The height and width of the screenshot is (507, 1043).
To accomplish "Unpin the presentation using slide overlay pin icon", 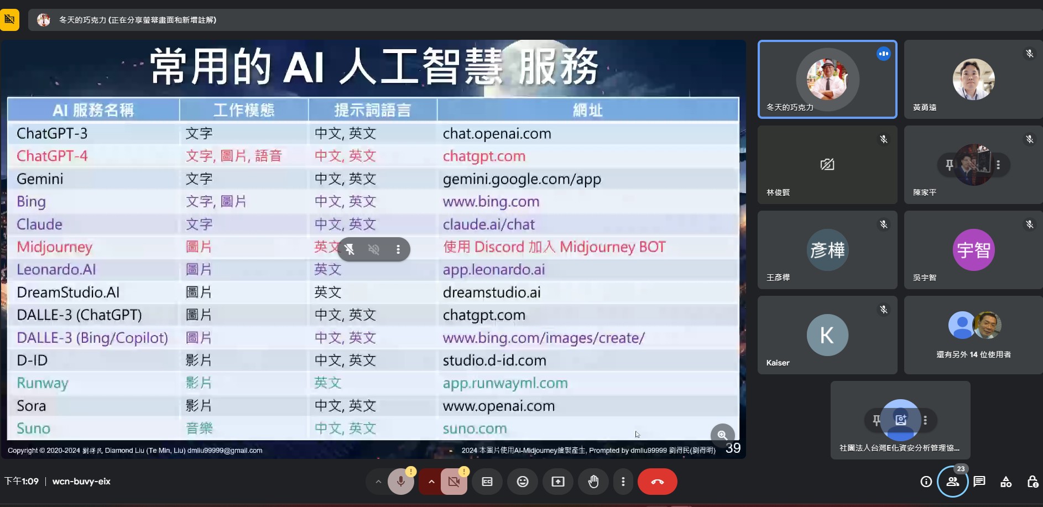I will [x=350, y=249].
